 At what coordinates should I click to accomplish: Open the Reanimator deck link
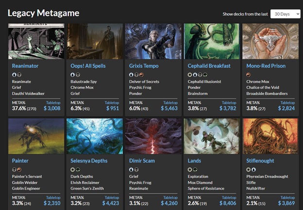[25, 65]
